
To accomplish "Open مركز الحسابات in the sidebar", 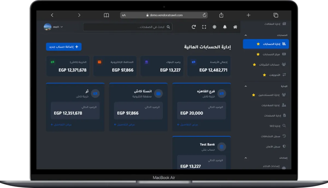I will tap(266, 54).
